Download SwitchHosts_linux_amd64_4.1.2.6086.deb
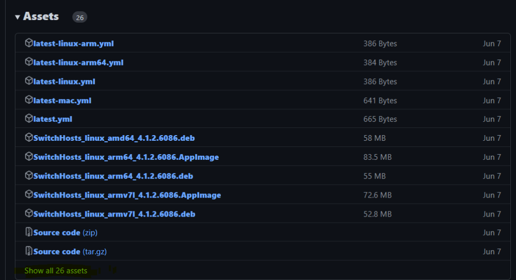The image size is (516, 280). coord(114,138)
